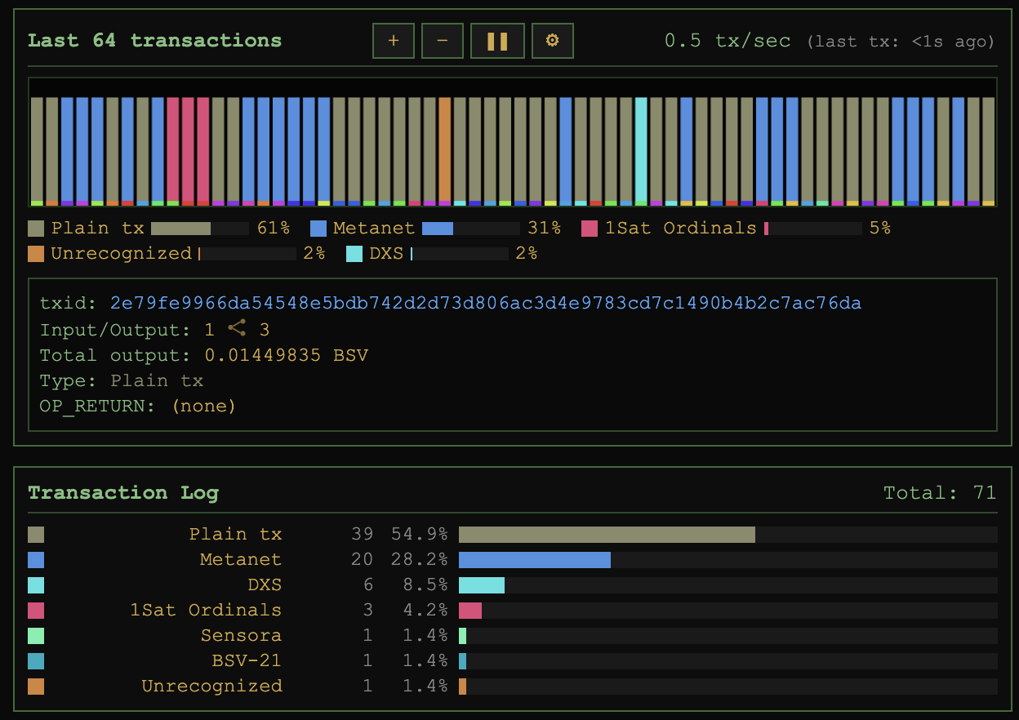
Task: Click the Plain tx legend color swatch
Action: click(x=36, y=229)
